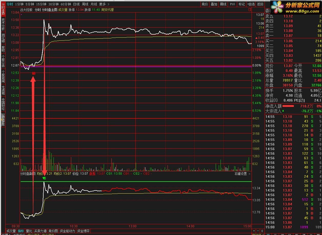This screenshot has height=235, width=322.
Task: Click the 换手 1.75% value
Action: coord(288,91)
